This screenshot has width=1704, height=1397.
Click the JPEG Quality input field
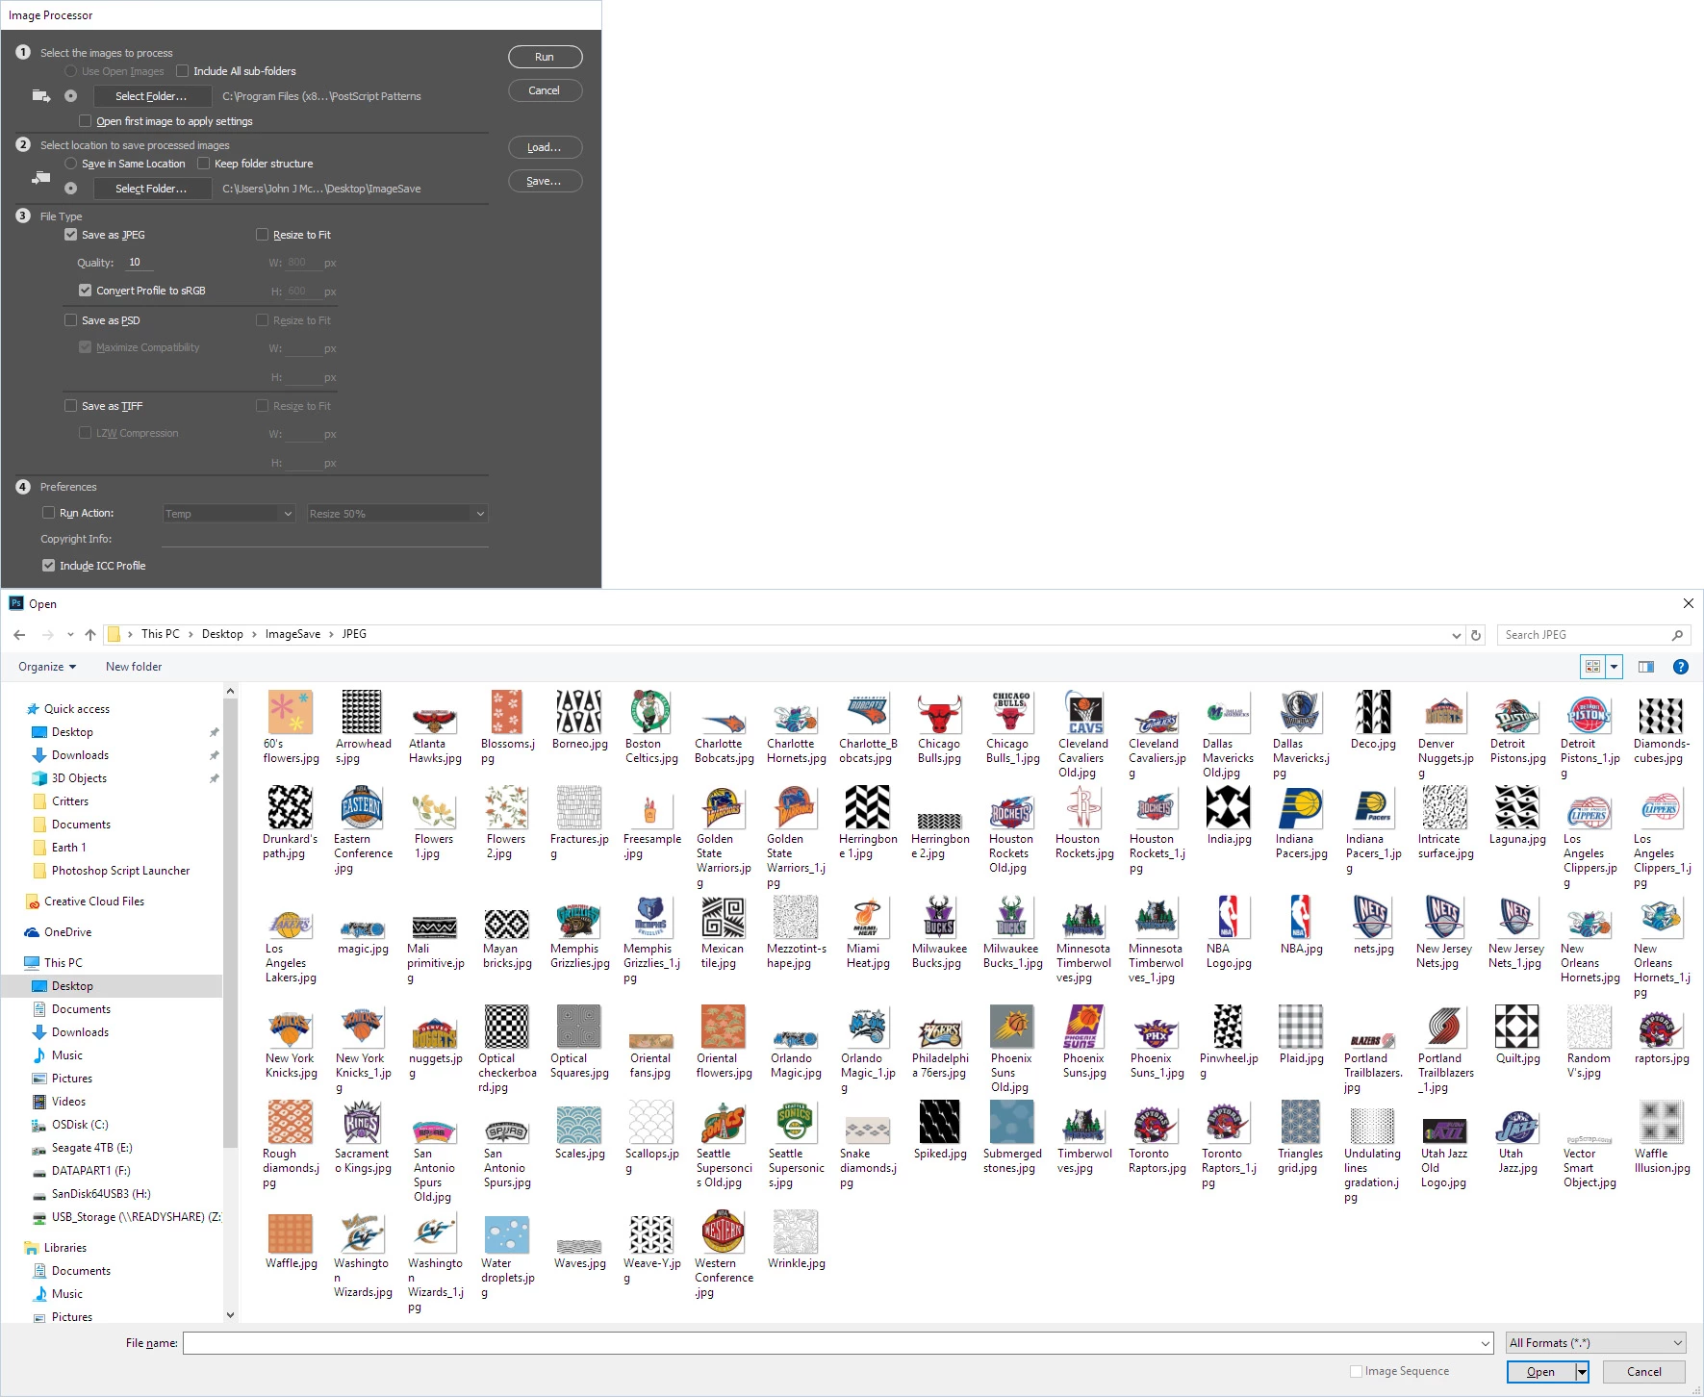point(140,262)
